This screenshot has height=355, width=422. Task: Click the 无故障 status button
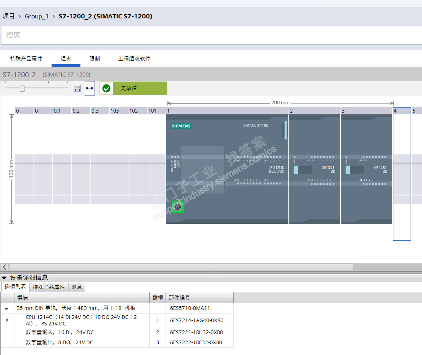(x=133, y=88)
